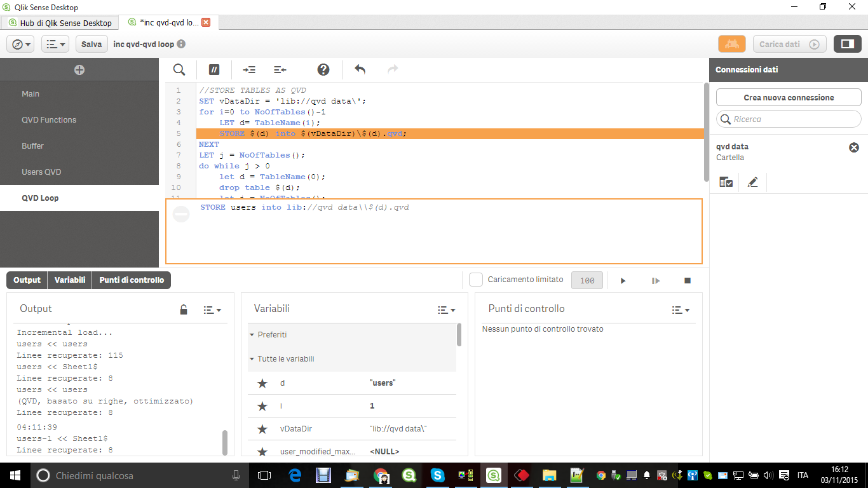Open Punti di controllo options menu
Image resolution: width=868 pixels, height=488 pixels.
click(681, 310)
